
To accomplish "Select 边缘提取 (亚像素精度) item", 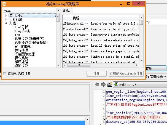I will [31, 42].
